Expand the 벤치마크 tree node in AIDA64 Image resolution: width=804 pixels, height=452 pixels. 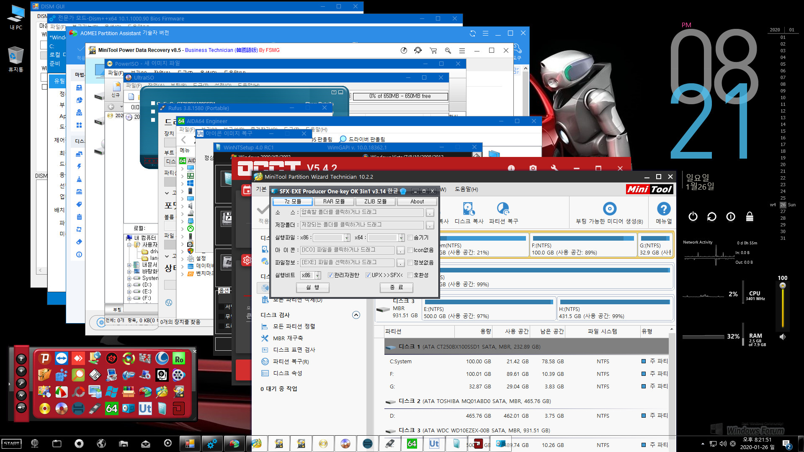pyautogui.click(x=182, y=274)
